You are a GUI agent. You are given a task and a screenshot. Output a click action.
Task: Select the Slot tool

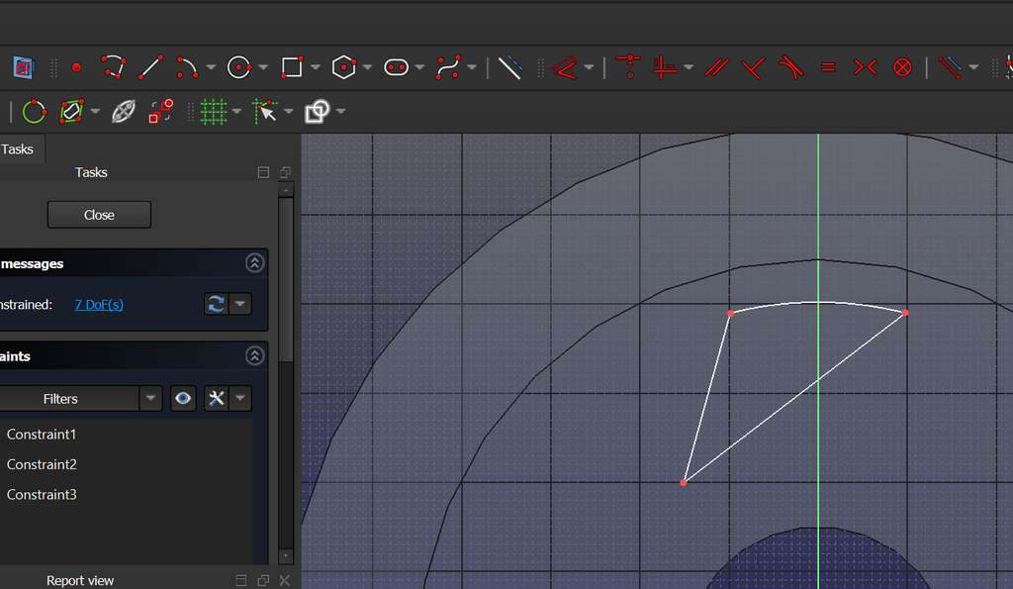396,67
